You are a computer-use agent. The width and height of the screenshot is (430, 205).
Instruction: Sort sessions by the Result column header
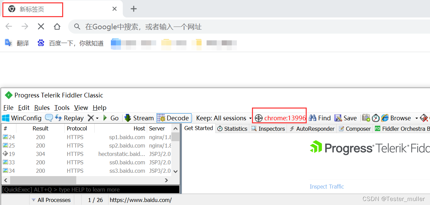pos(40,128)
